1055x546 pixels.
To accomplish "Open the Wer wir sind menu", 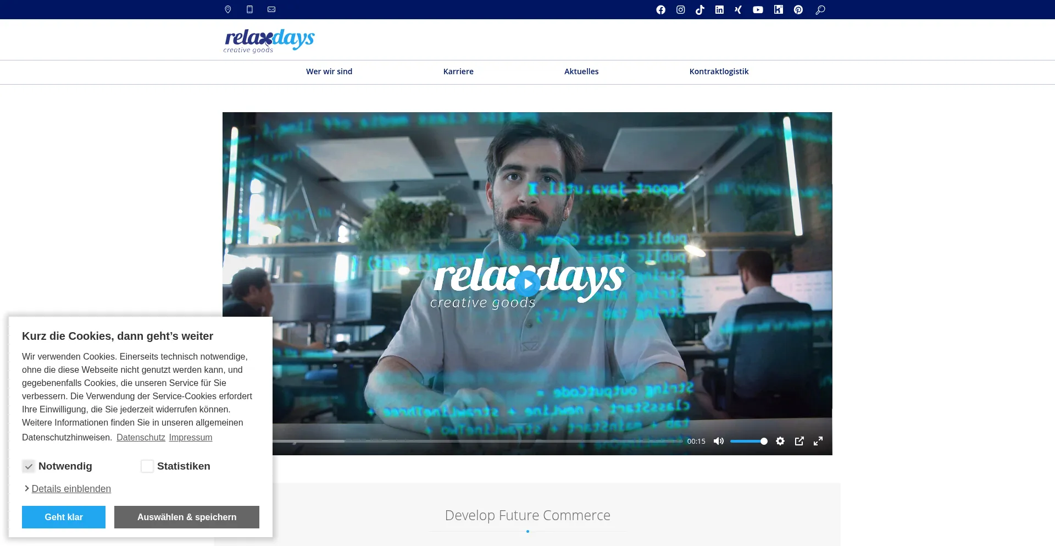I will 329,71.
